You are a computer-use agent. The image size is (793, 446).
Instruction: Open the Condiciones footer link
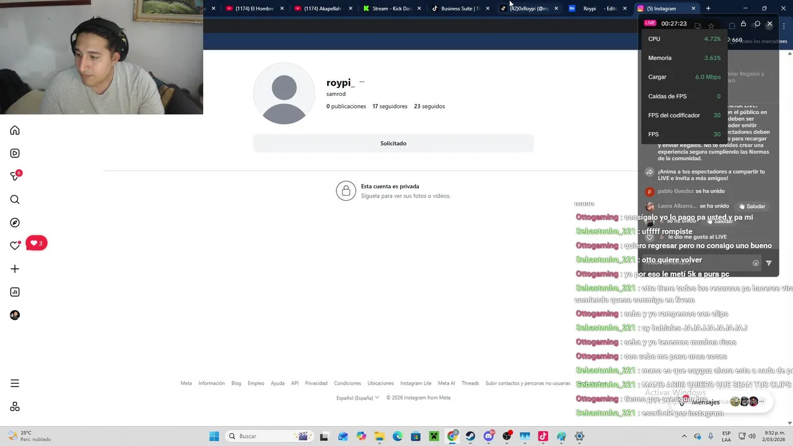348,383
